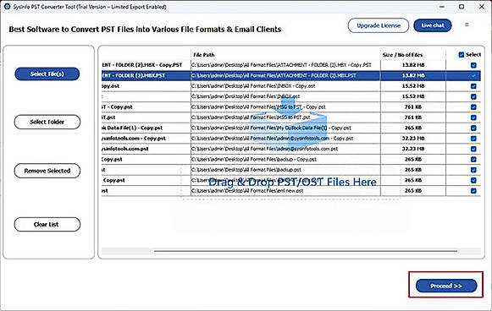Select the backup.pst file path

coord(246,170)
